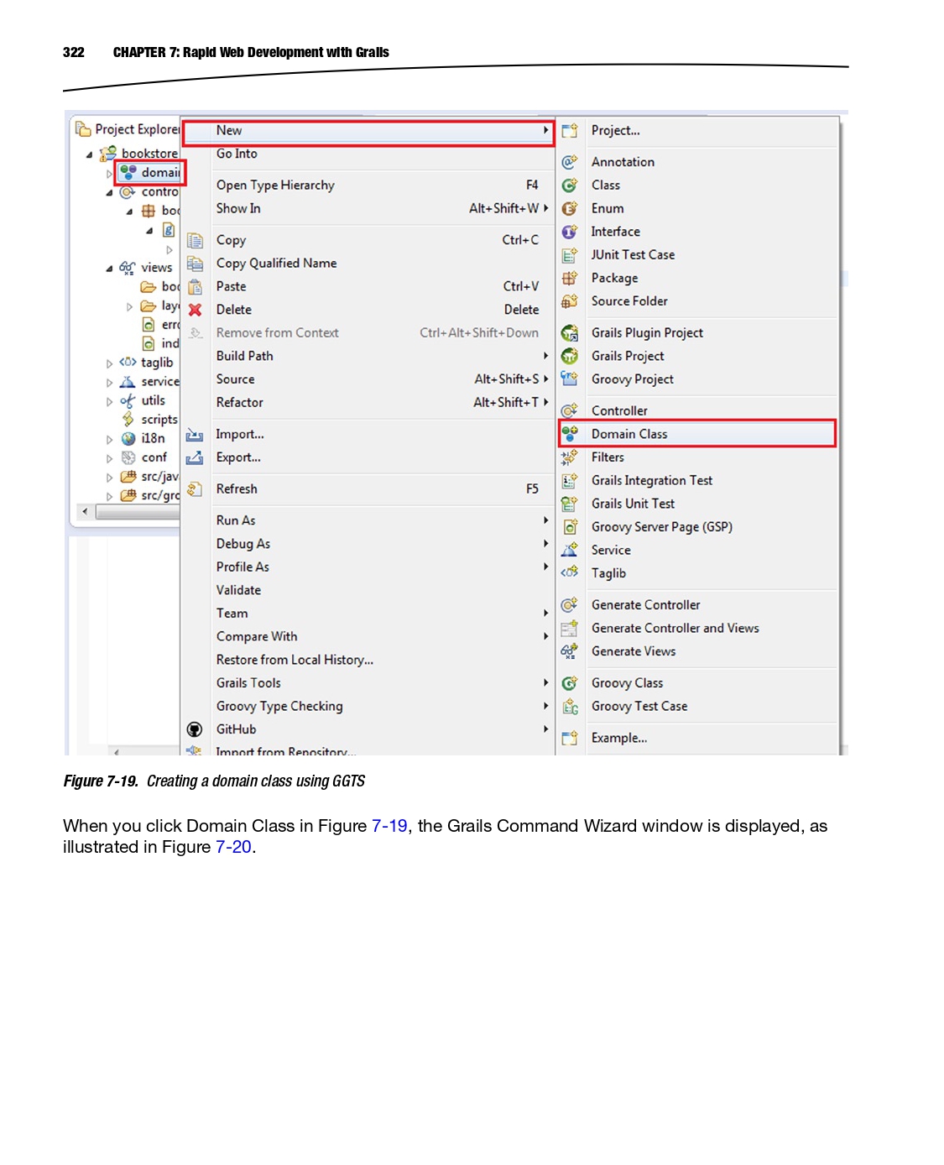Expand the conf folder node
This screenshot has height=1165, width=944.
[109, 458]
